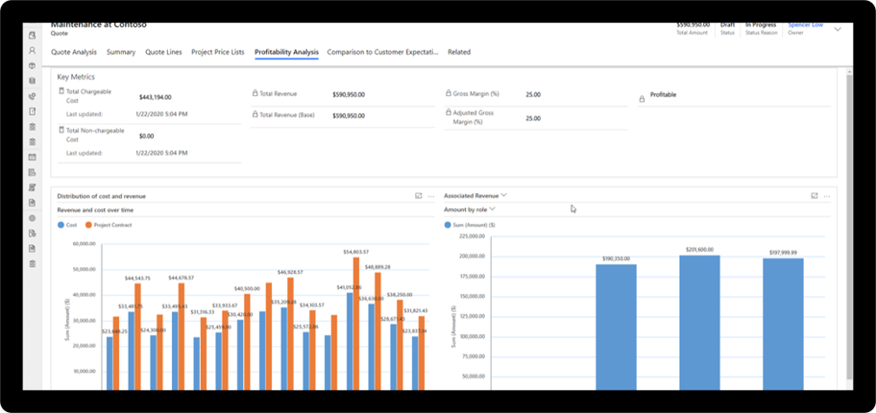Screen dimensions: 876x413
Task: Open more options for Distribution of cost chart
Action: [430, 196]
